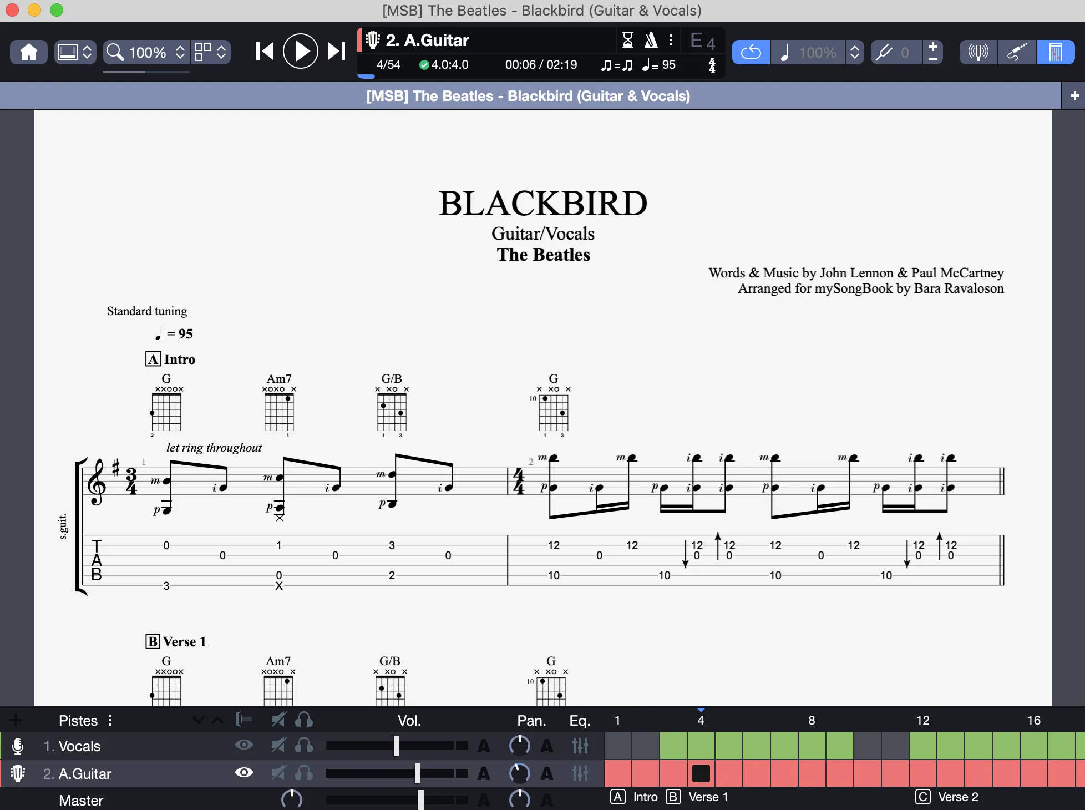Image resolution: width=1085 pixels, height=810 pixels.
Task: Select the Blackbird document tab
Action: [x=528, y=96]
